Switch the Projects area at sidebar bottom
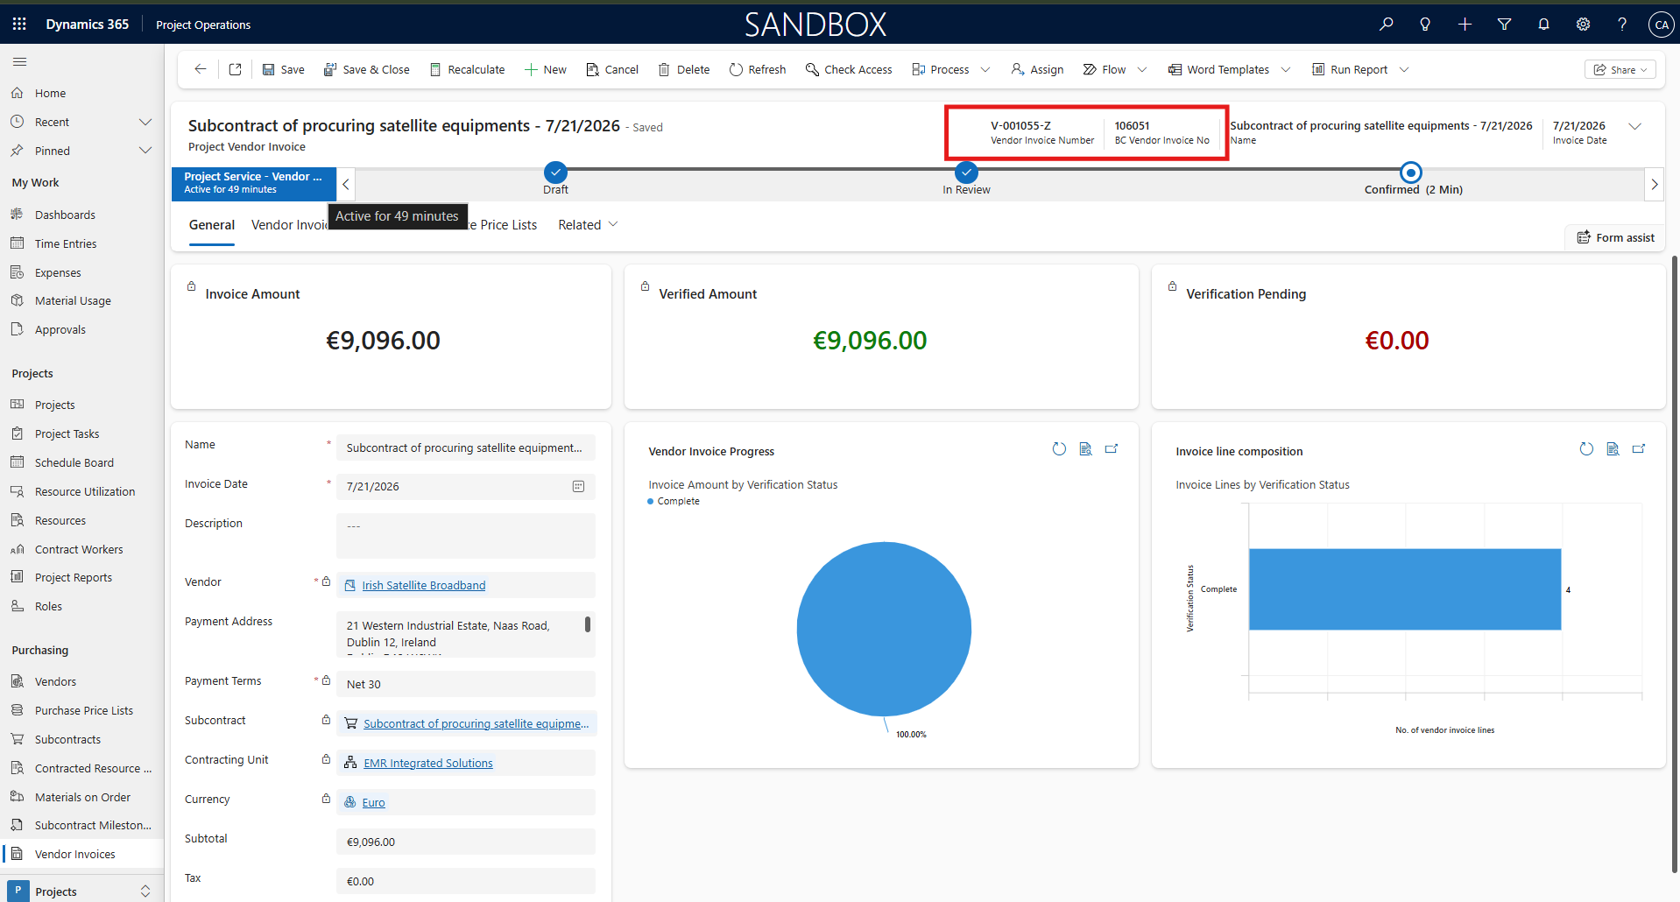The image size is (1680, 902). click(82, 891)
